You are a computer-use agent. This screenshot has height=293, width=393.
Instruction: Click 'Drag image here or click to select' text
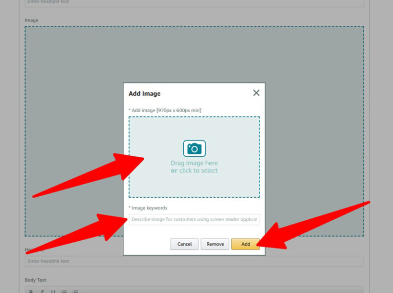[194, 167]
